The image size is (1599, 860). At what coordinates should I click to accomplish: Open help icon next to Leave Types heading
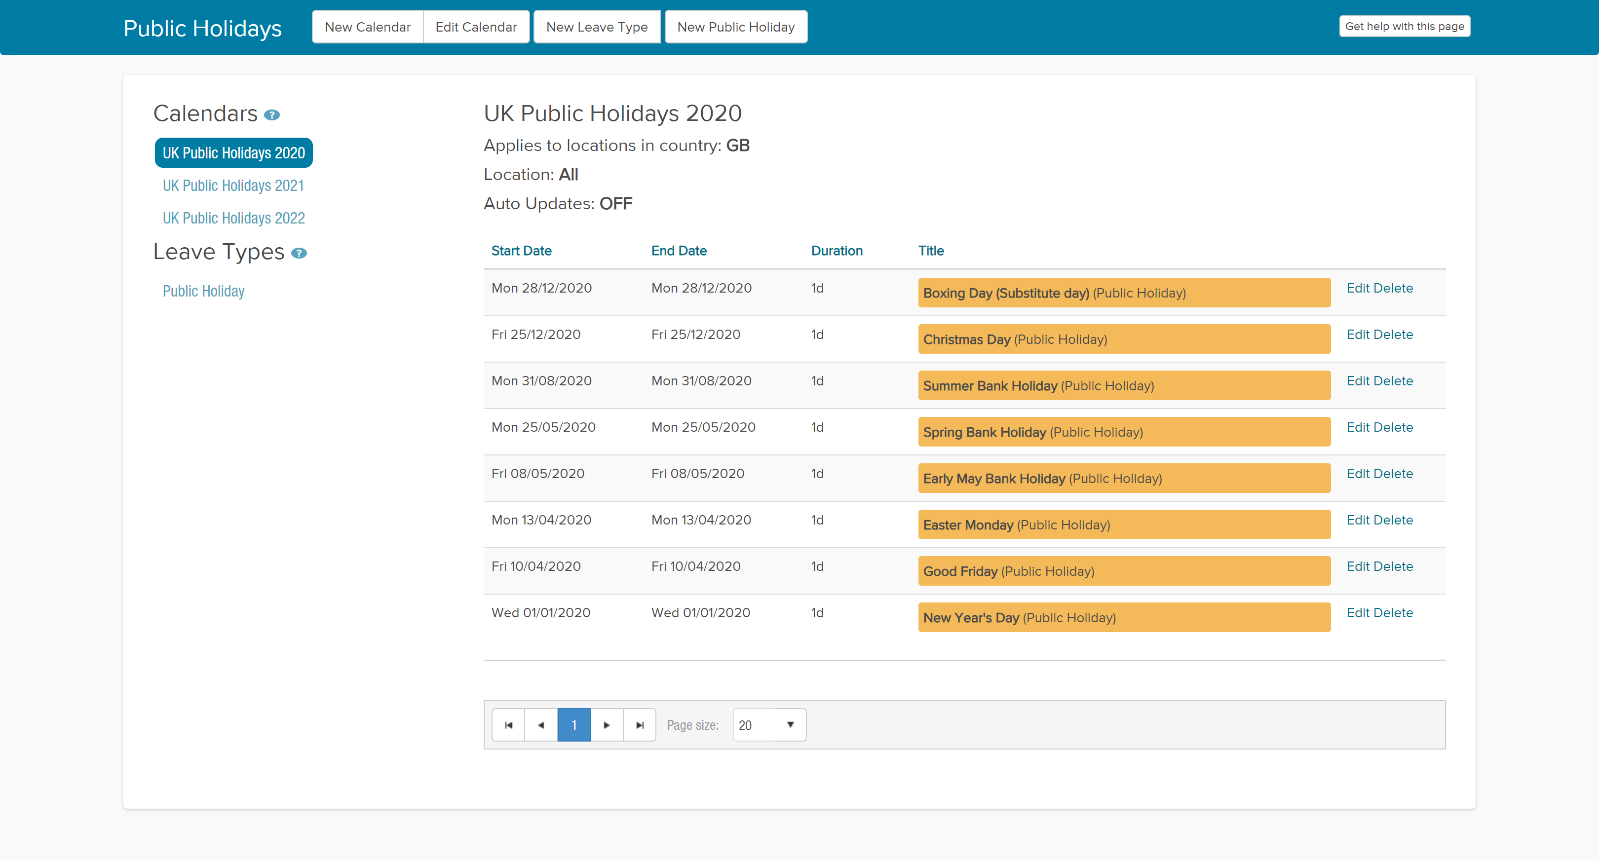click(x=299, y=253)
